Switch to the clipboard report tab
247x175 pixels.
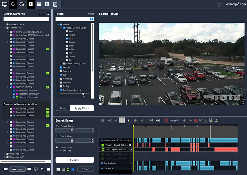(55, 5)
